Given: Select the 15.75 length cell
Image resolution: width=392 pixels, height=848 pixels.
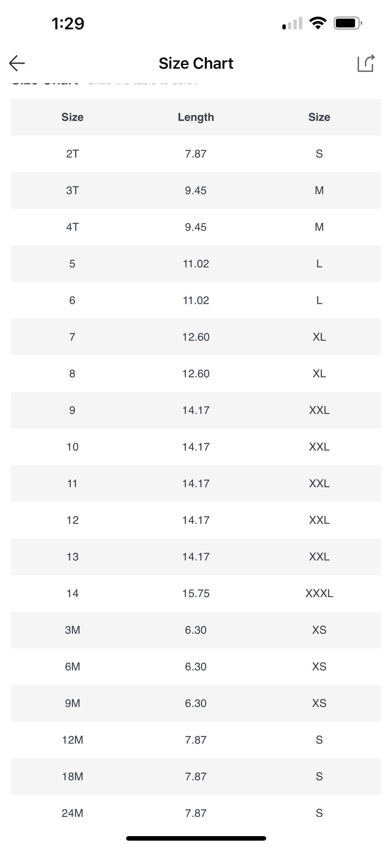Looking at the screenshot, I should click(196, 593).
